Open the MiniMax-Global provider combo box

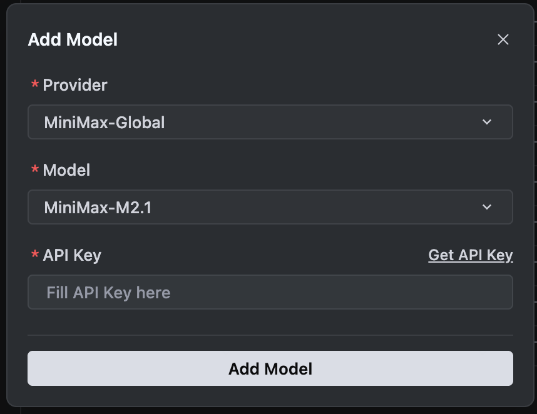pos(270,122)
